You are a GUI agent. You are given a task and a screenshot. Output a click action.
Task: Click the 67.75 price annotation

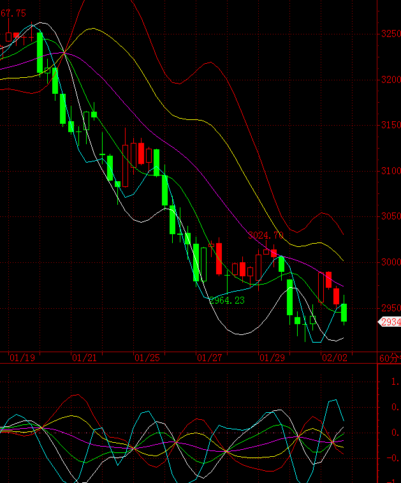13,13
